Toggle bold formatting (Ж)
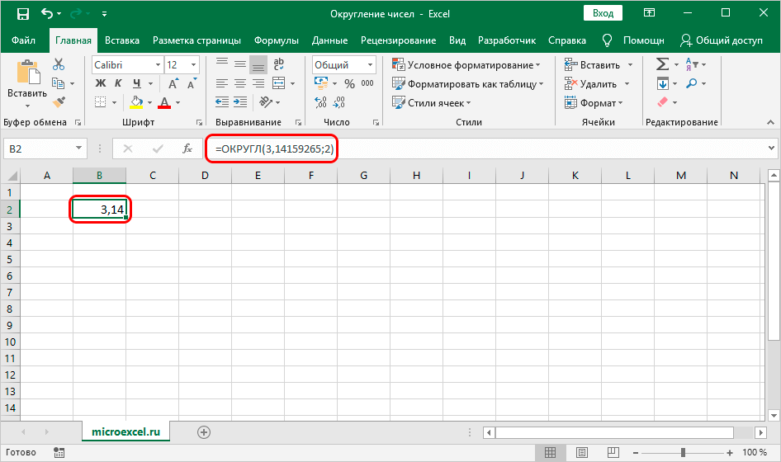The height and width of the screenshot is (462, 781). (x=101, y=83)
